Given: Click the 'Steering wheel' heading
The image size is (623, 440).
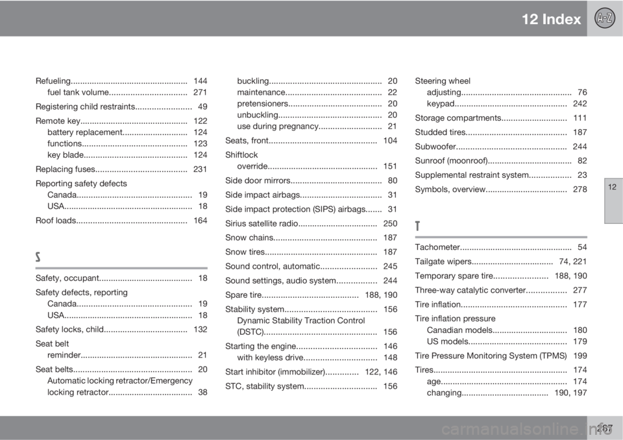Looking at the screenshot, I should coord(443,81).
